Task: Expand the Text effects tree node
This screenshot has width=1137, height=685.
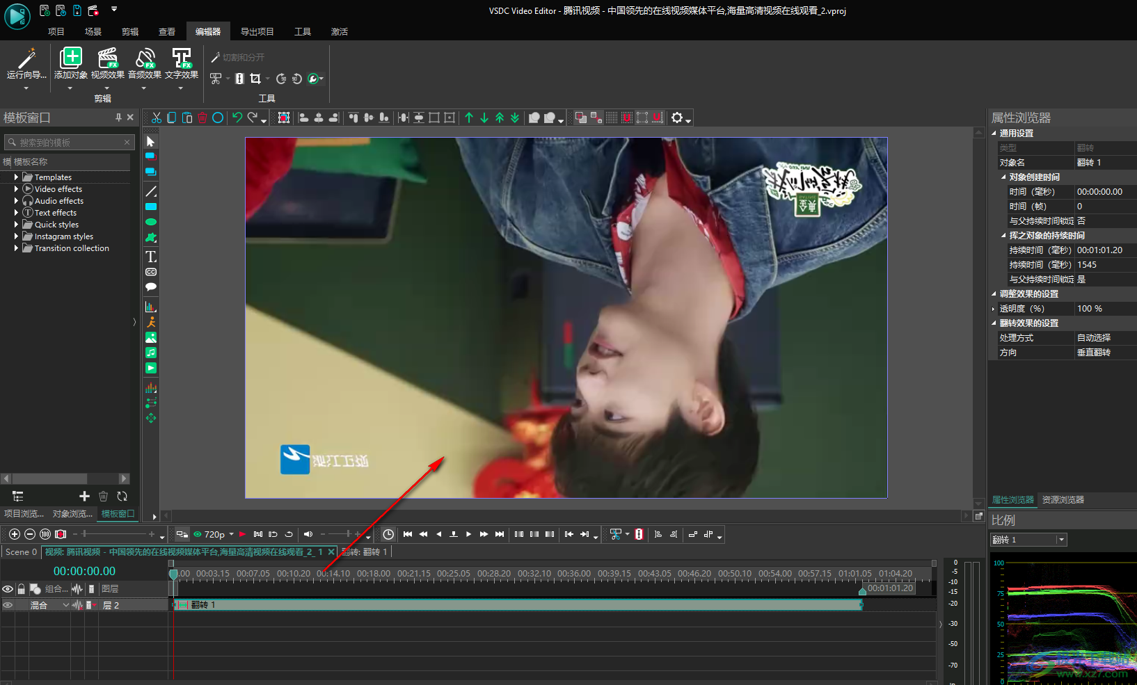Action: pyautogui.click(x=16, y=213)
